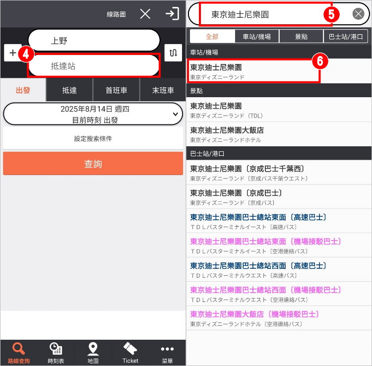This screenshot has height=366, width=372.
Task: Open 時刻表 timetable in bottom navigation
Action: (x=56, y=353)
